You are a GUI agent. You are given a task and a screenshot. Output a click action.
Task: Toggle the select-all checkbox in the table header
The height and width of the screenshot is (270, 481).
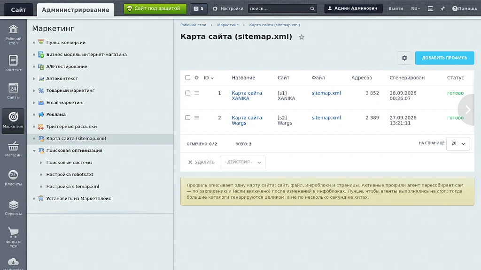point(188,78)
